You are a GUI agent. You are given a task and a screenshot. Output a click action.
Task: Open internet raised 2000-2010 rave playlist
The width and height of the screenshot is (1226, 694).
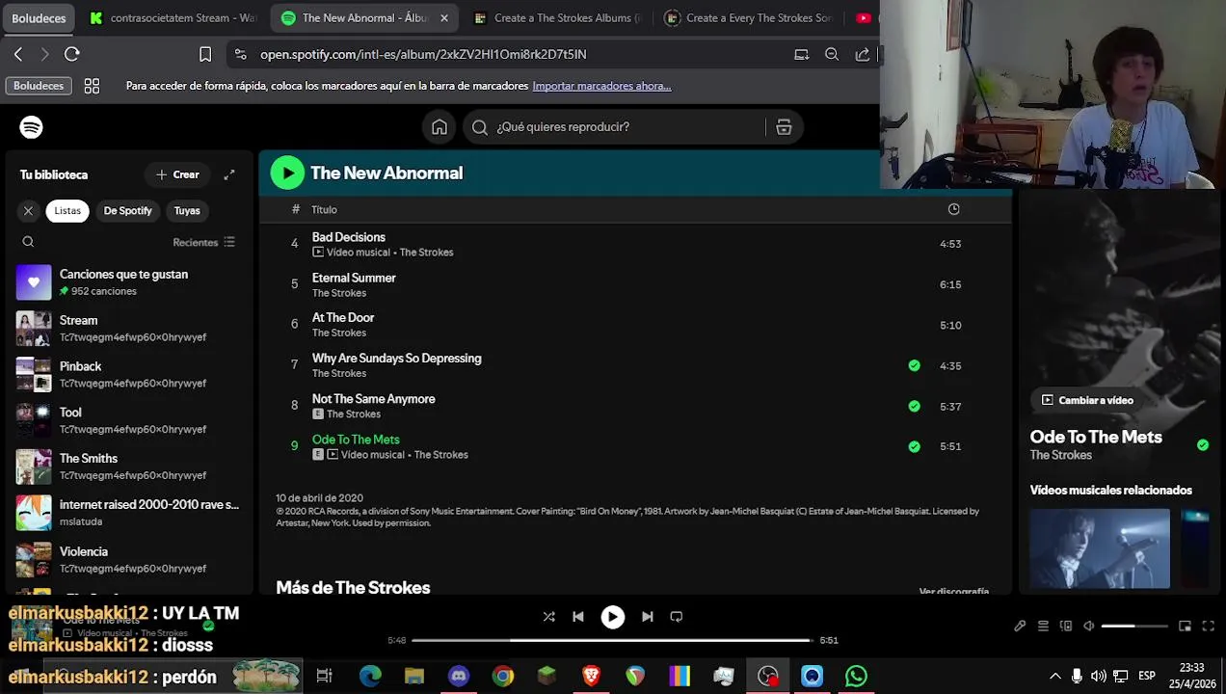tap(127, 513)
